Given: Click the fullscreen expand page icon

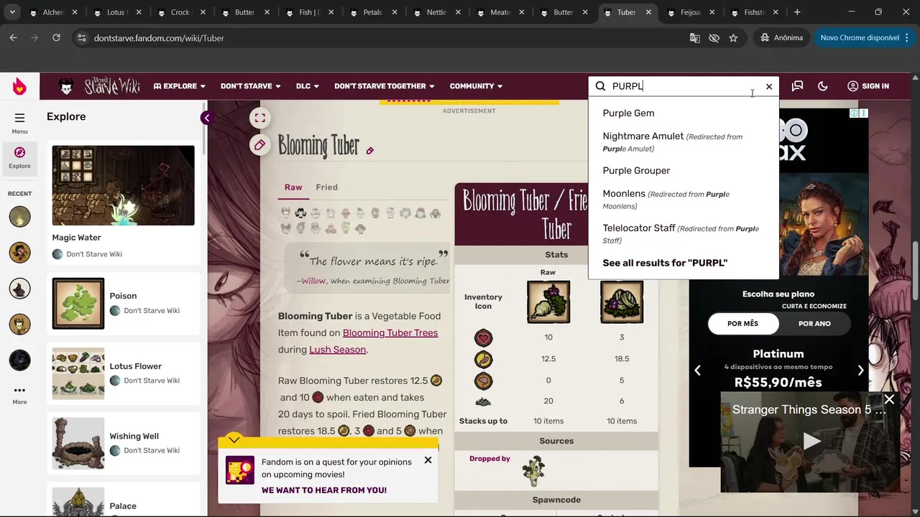Looking at the screenshot, I should tap(260, 118).
